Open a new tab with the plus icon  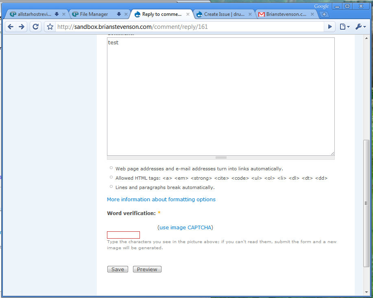324,13
